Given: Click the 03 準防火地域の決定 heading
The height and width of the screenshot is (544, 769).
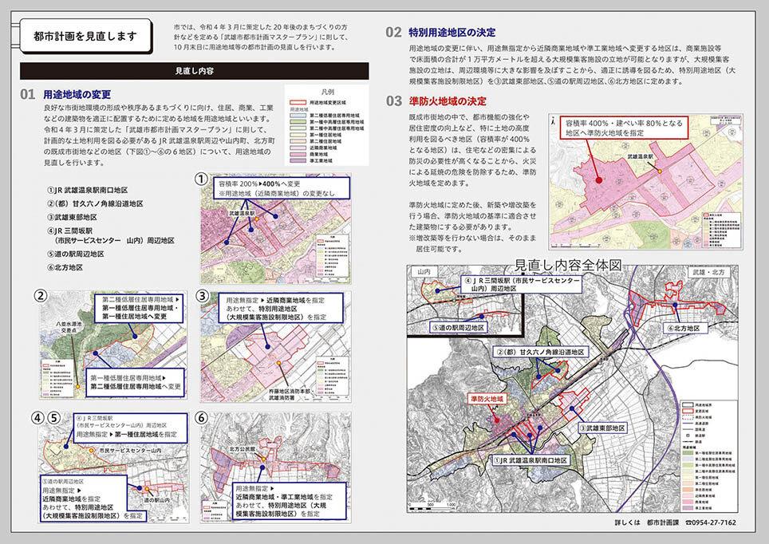Looking at the screenshot, I should point(436,101).
